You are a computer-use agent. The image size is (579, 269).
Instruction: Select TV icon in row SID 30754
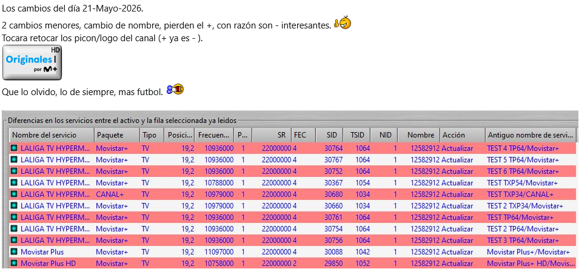coord(15,228)
